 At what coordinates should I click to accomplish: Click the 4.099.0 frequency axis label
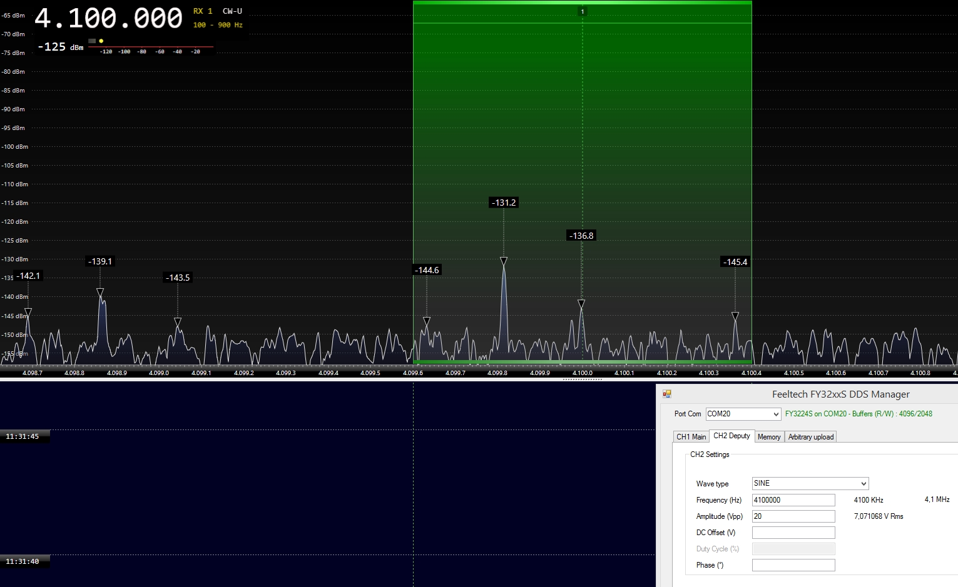pos(159,373)
